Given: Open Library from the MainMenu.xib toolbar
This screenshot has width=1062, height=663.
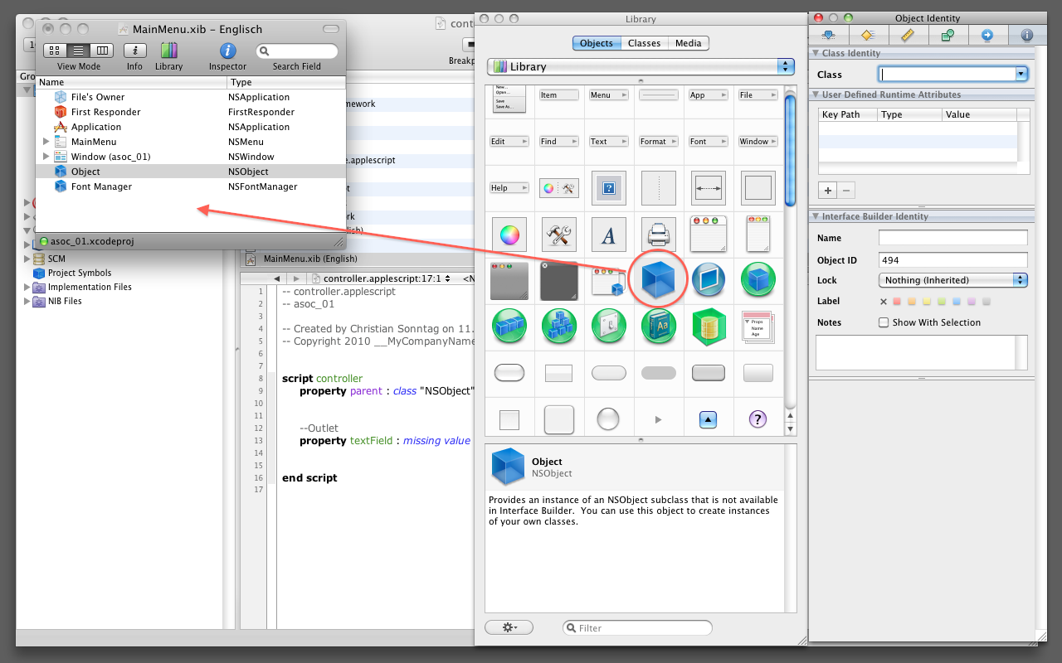Looking at the screenshot, I should pyautogui.click(x=168, y=51).
